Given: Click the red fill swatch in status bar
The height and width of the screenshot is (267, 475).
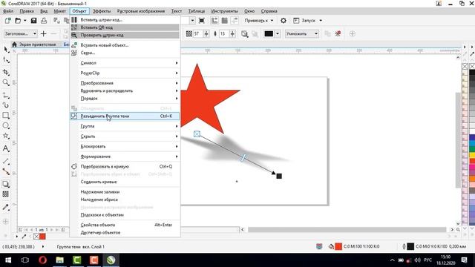Looking at the screenshot, I should (x=338, y=247).
